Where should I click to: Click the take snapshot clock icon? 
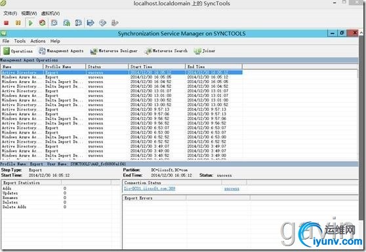point(54,23)
